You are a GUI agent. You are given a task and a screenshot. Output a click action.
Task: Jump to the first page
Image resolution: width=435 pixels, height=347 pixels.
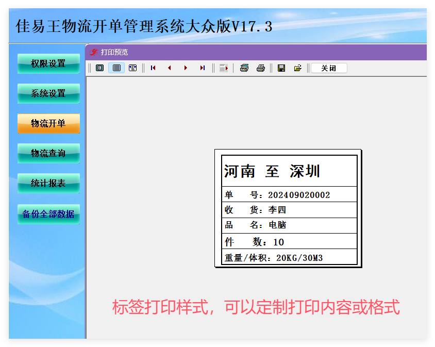coord(153,68)
